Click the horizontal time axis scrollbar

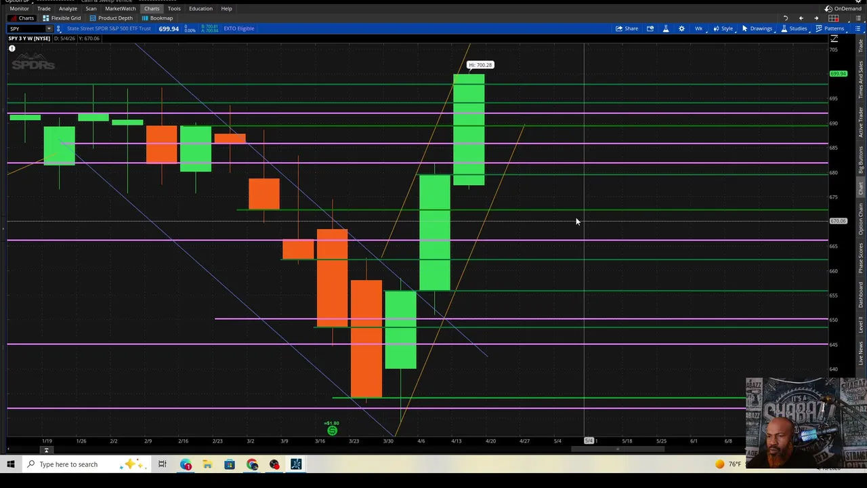click(618, 449)
